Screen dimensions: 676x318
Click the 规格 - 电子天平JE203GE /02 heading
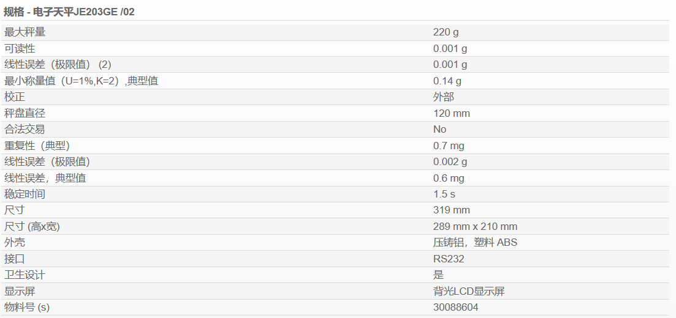pyautogui.click(x=69, y=12)
